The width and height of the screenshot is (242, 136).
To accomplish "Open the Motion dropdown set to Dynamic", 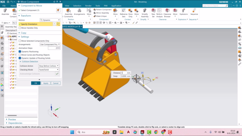I will (50, 20).
